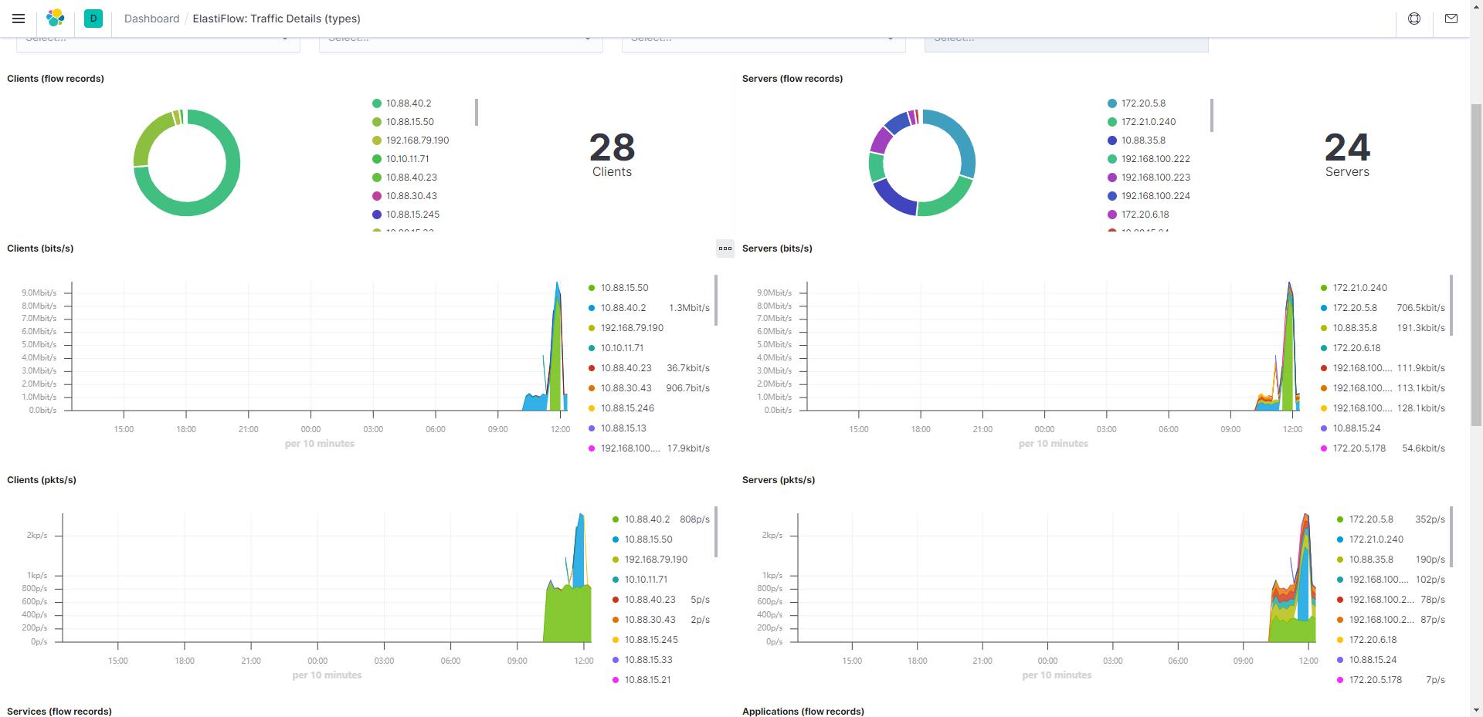Click the Servers (pkts/s) legend scrollbar
The height and width of the screenshot is (717, 1483).
pos(1451,536)
